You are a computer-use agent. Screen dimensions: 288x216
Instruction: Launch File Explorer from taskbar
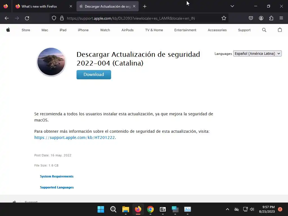click(126, 209)
